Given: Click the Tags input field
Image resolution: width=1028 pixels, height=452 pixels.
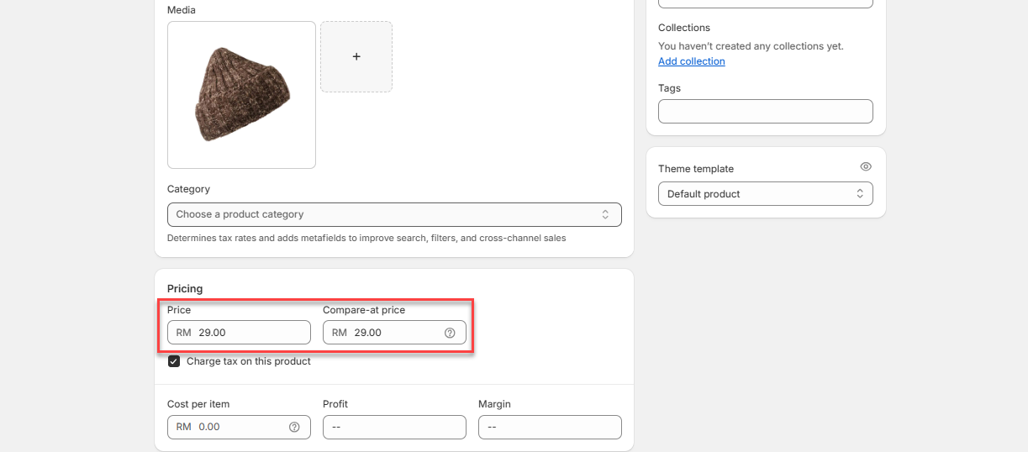Looking at the screenshot, I should point(765,111).
